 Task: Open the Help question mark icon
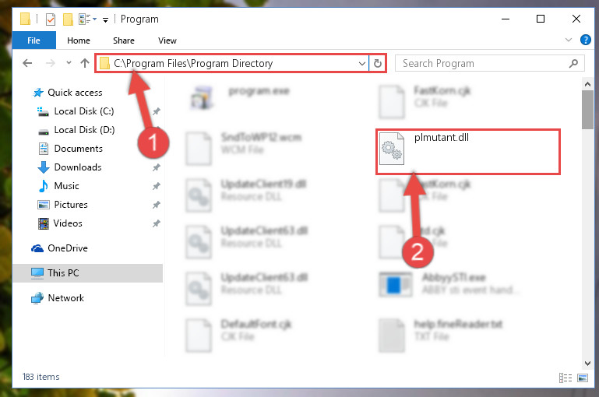pos(585,40)
